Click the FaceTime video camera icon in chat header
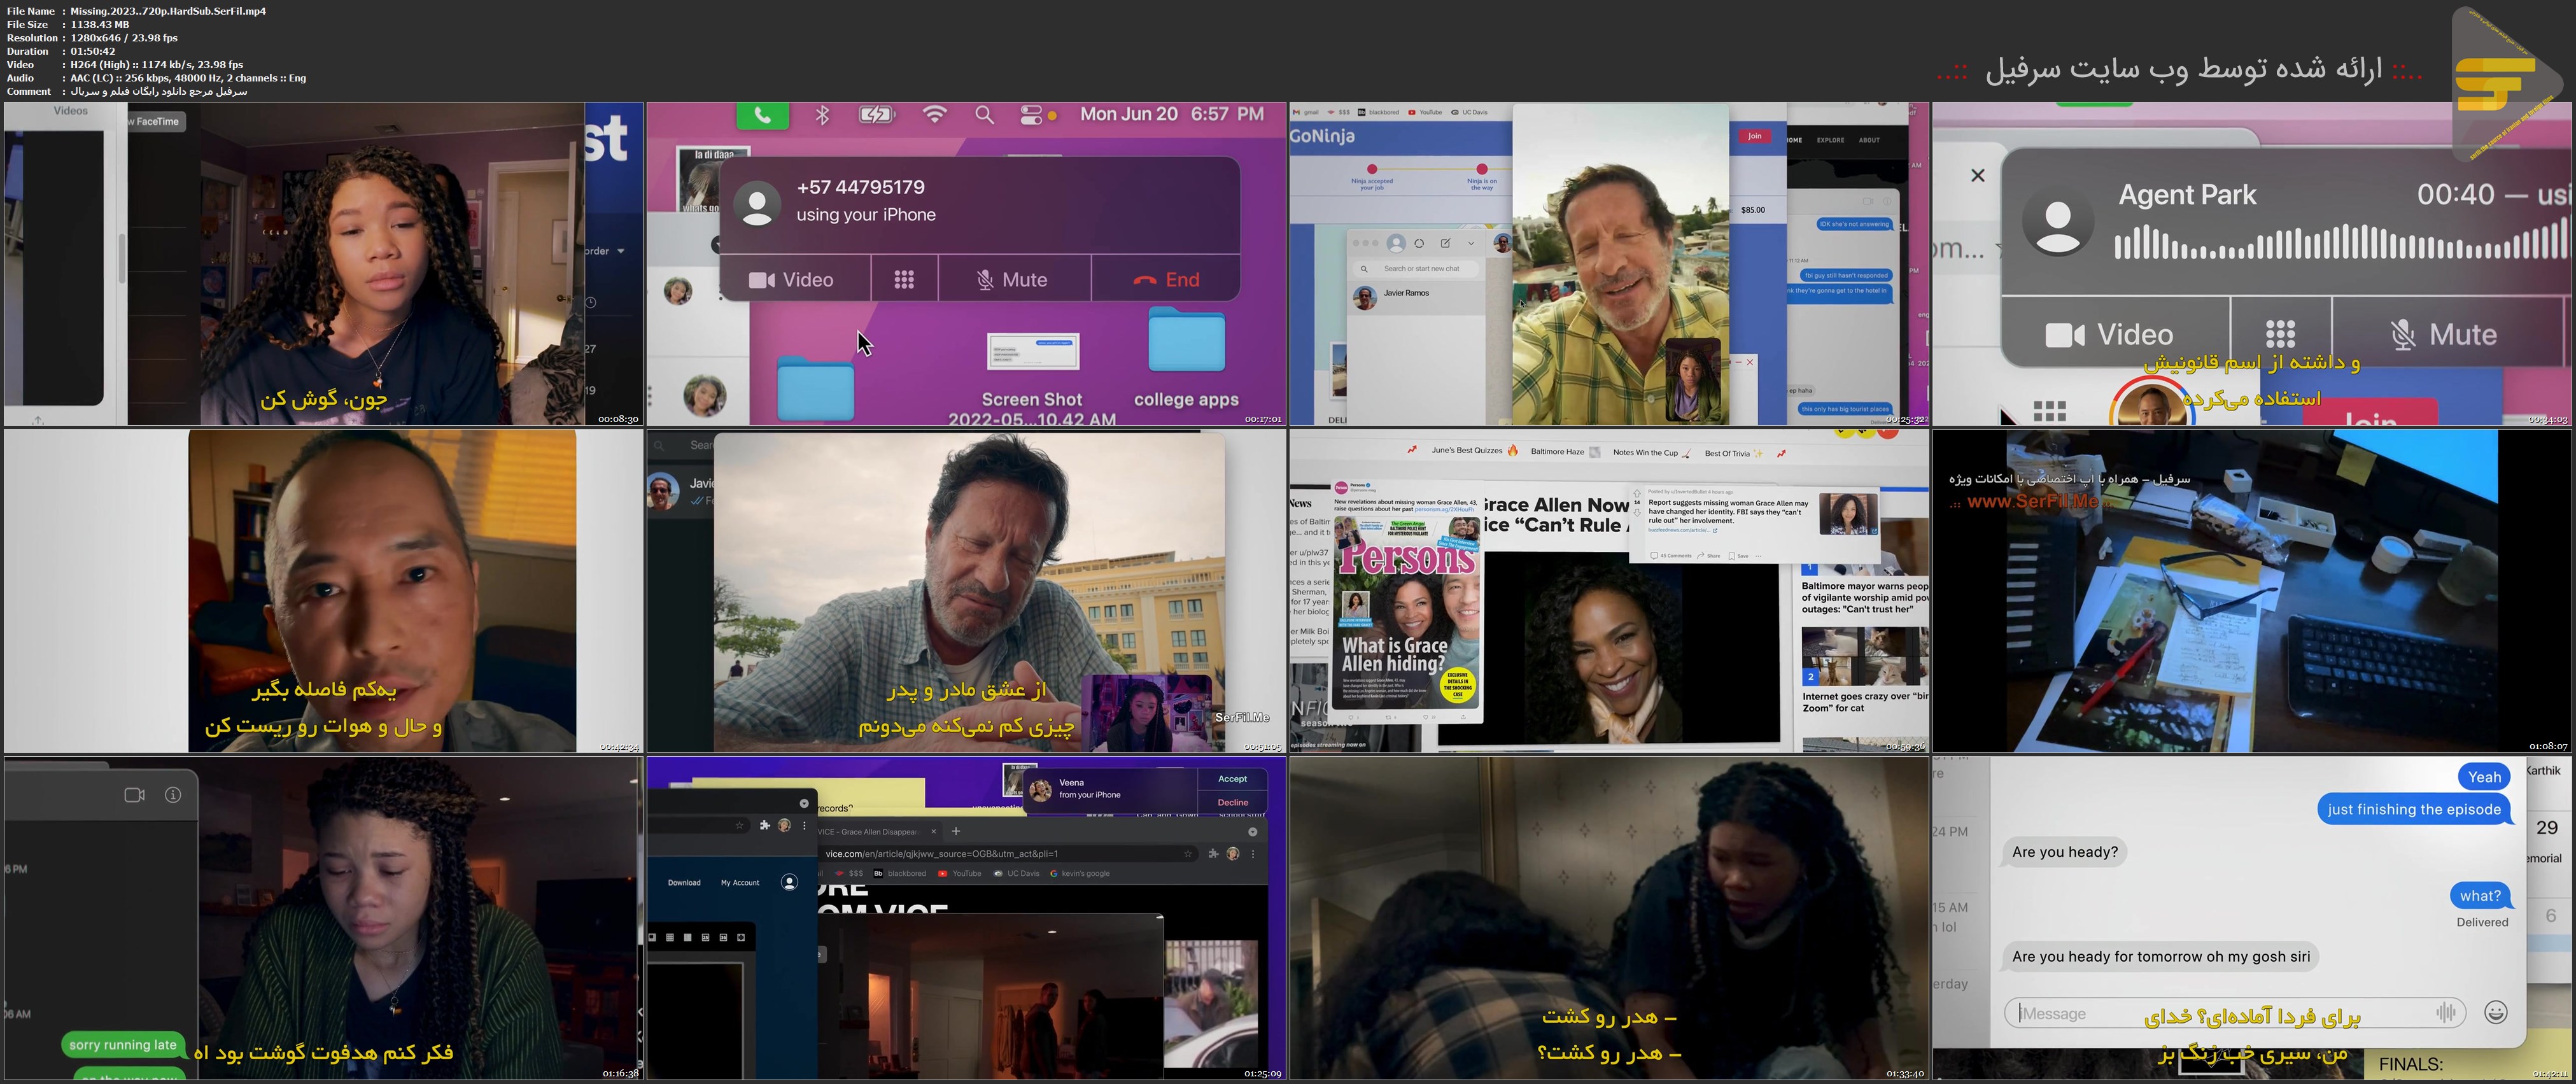This screenshot has height=1084, width=2576. (134, 795)
